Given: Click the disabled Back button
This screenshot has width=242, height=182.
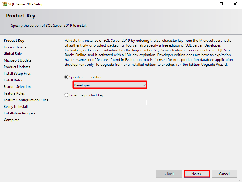Looking at the screenshot, I should click(x=169, y=174).
